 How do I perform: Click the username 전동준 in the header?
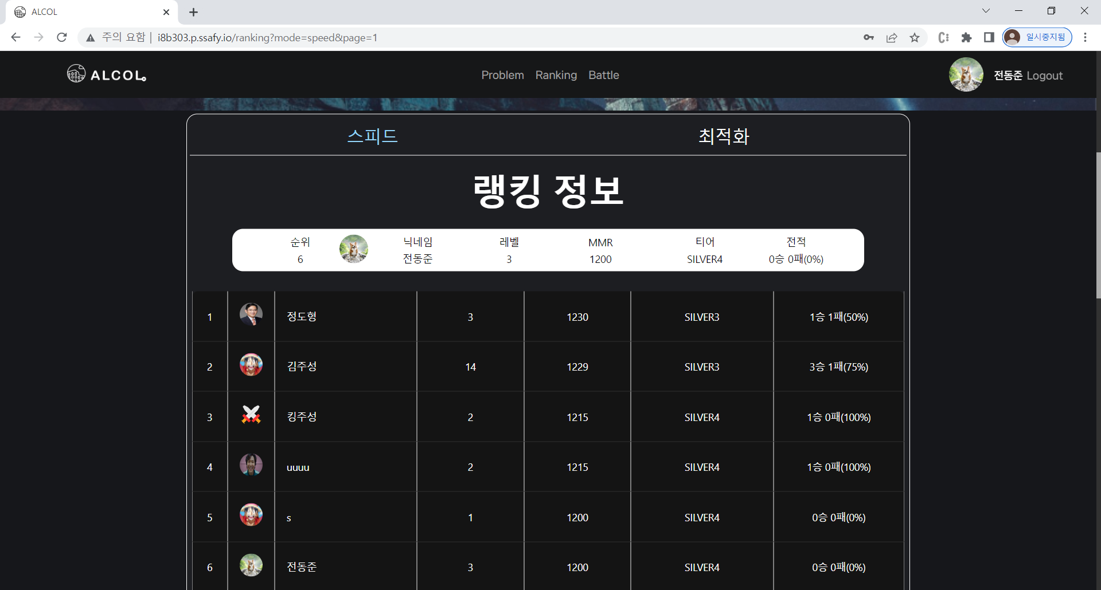1008,76
